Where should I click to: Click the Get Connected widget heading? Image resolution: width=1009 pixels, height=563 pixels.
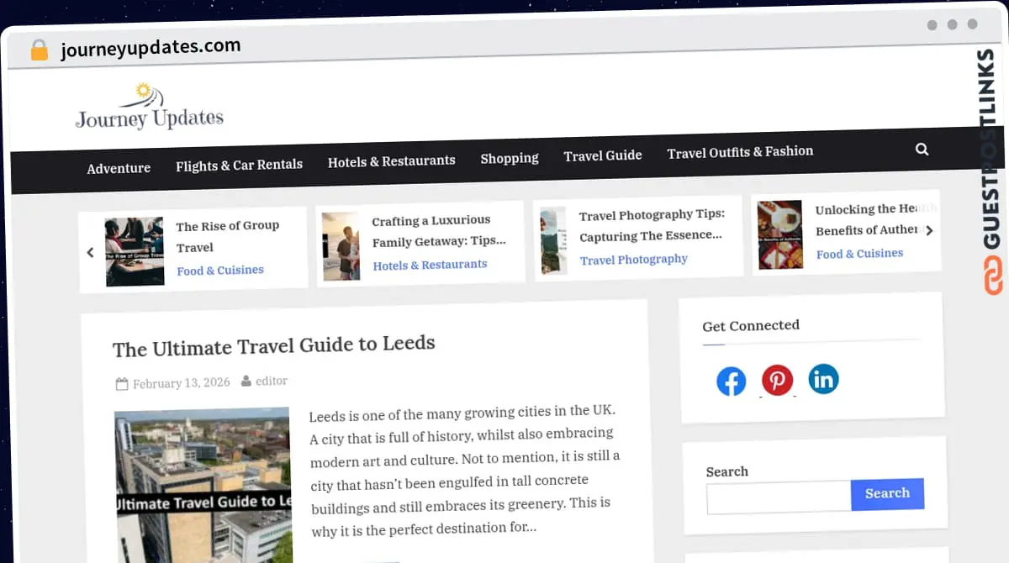coord(751,326)
